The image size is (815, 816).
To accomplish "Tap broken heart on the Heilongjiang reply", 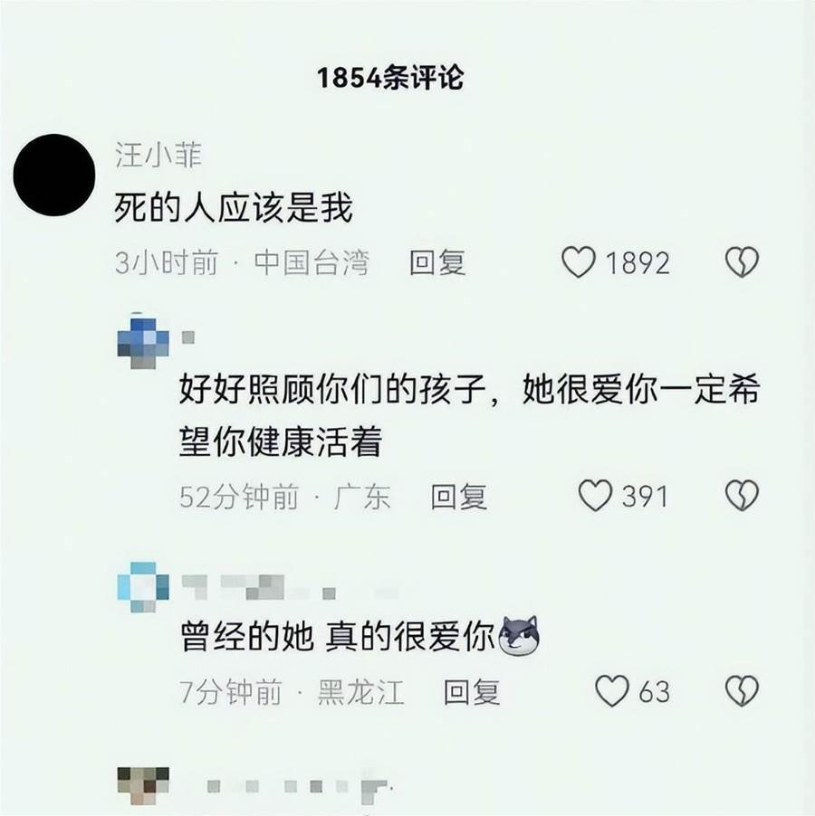I will [x=742, y=690].
